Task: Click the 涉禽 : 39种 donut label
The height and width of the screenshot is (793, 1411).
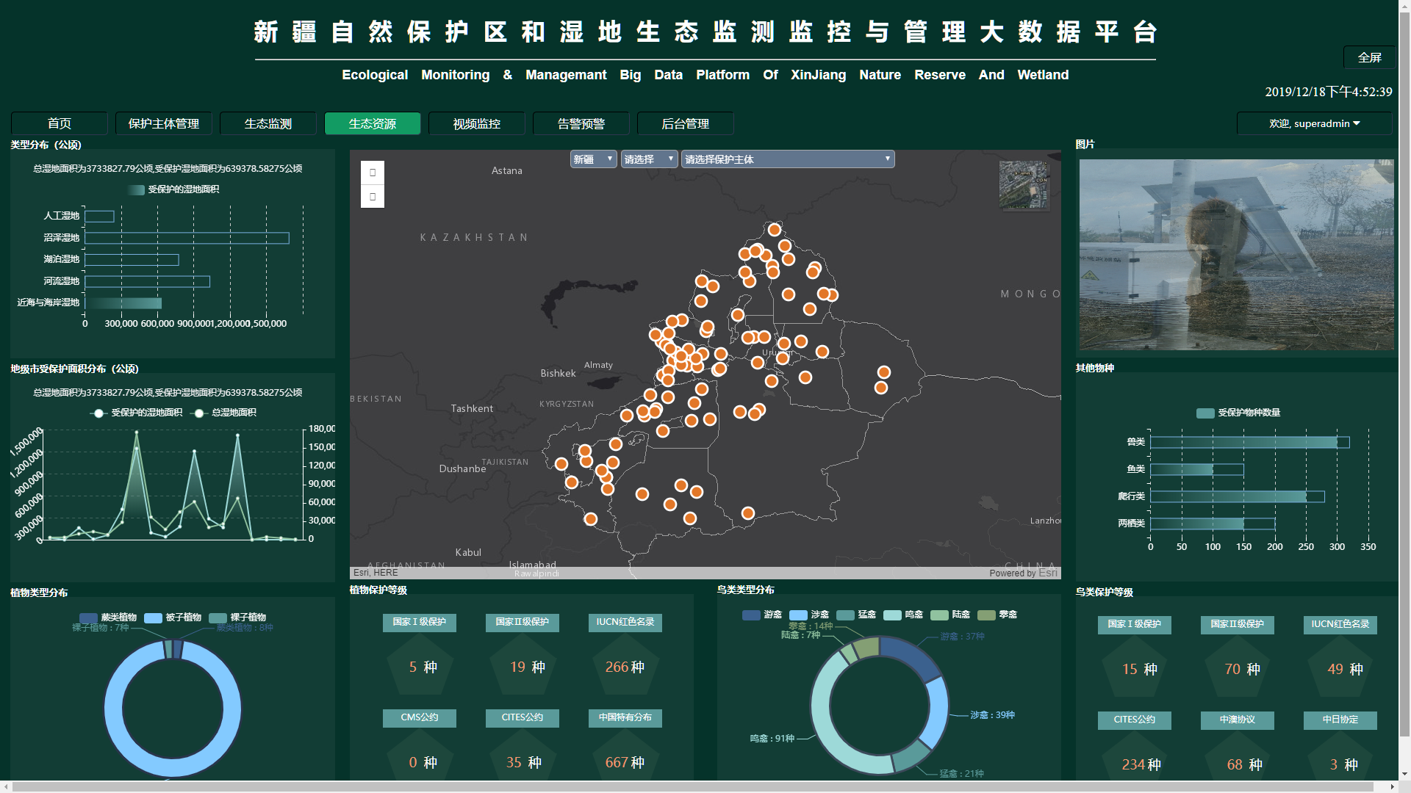Action: click(x=992, y=715)
